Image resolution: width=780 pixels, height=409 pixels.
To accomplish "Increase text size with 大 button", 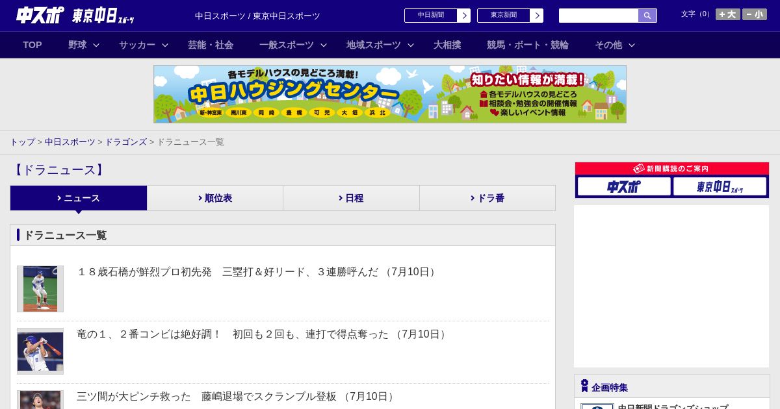I will coord(728,14).
